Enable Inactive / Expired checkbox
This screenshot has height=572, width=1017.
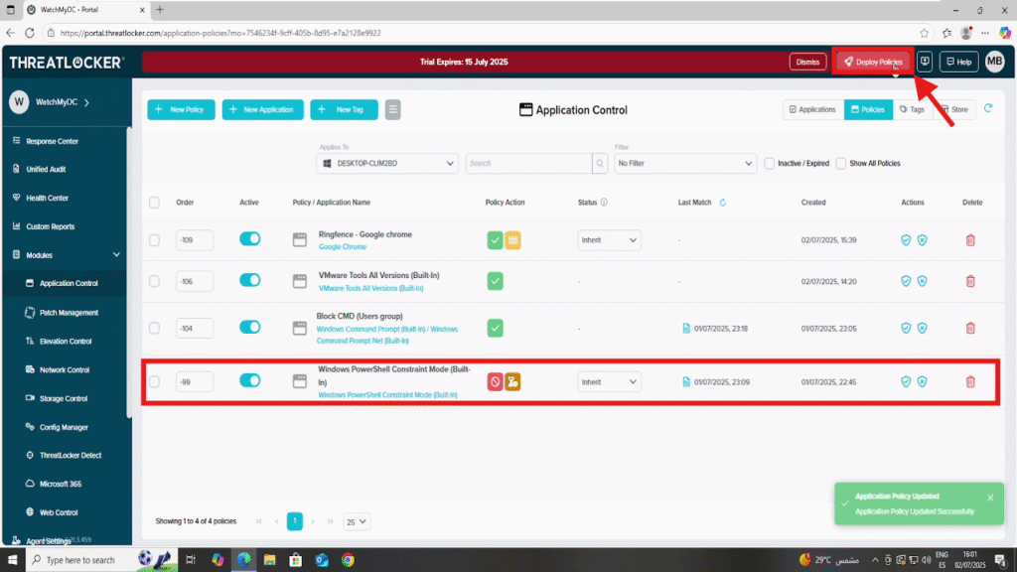coord(770,164)
